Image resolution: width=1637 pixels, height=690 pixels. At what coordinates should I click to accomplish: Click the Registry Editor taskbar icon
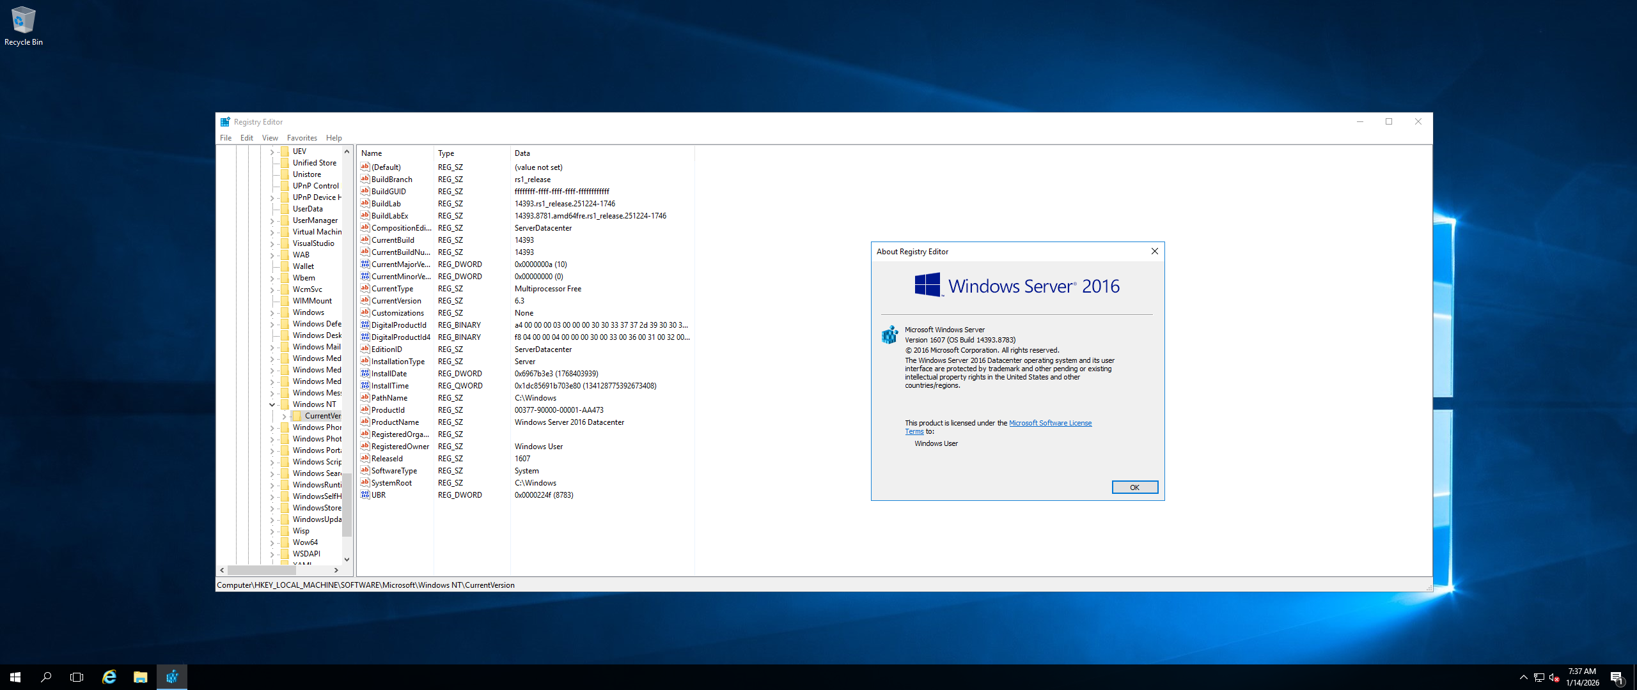(172, 677)
